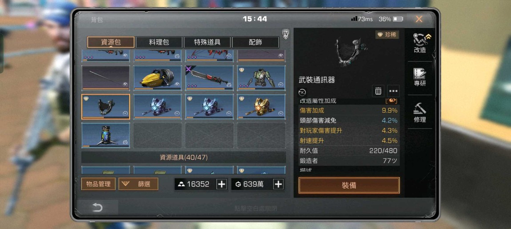Viewport: 511px width, 229px height.
Task: Select the red chainsaw sword thumbnail
Action: pos(210,78)
